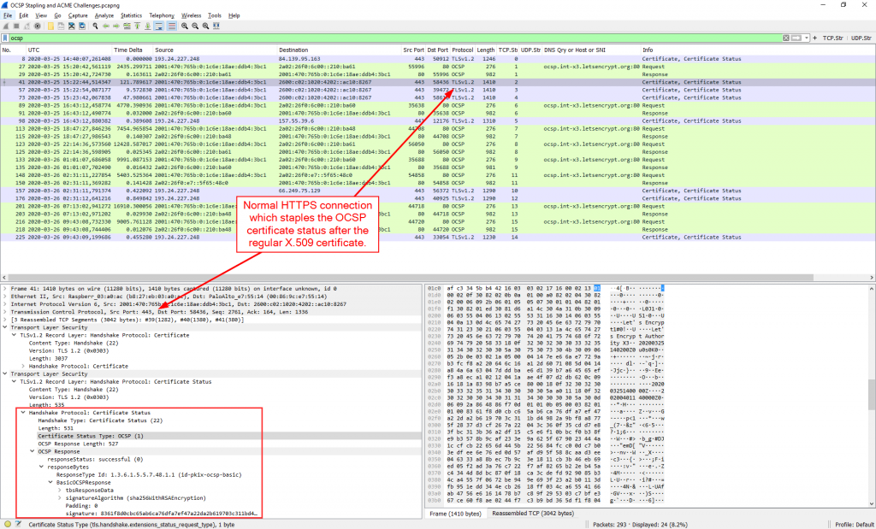Click the UDP.Str filter button
The height and width of the screenshot is (529, 876).
tap(861, 38)
